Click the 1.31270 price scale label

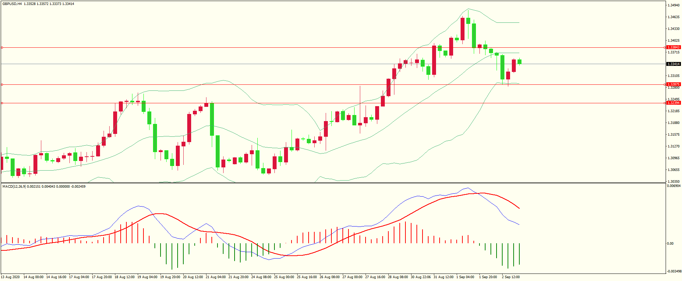click(674, 146)
